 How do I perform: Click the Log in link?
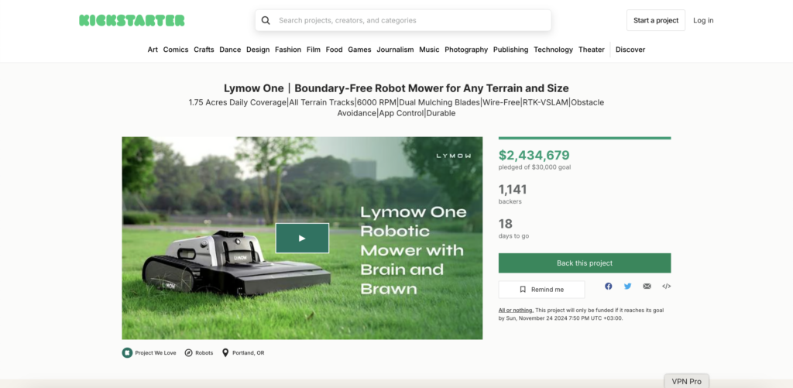click(x=703, y=21)
